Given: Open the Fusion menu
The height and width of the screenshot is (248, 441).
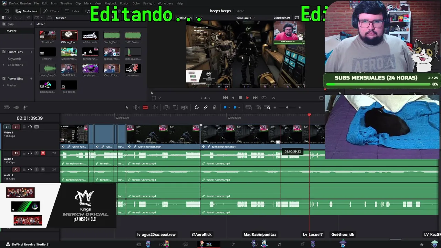Looking at the screenshot, I should 125,3.
